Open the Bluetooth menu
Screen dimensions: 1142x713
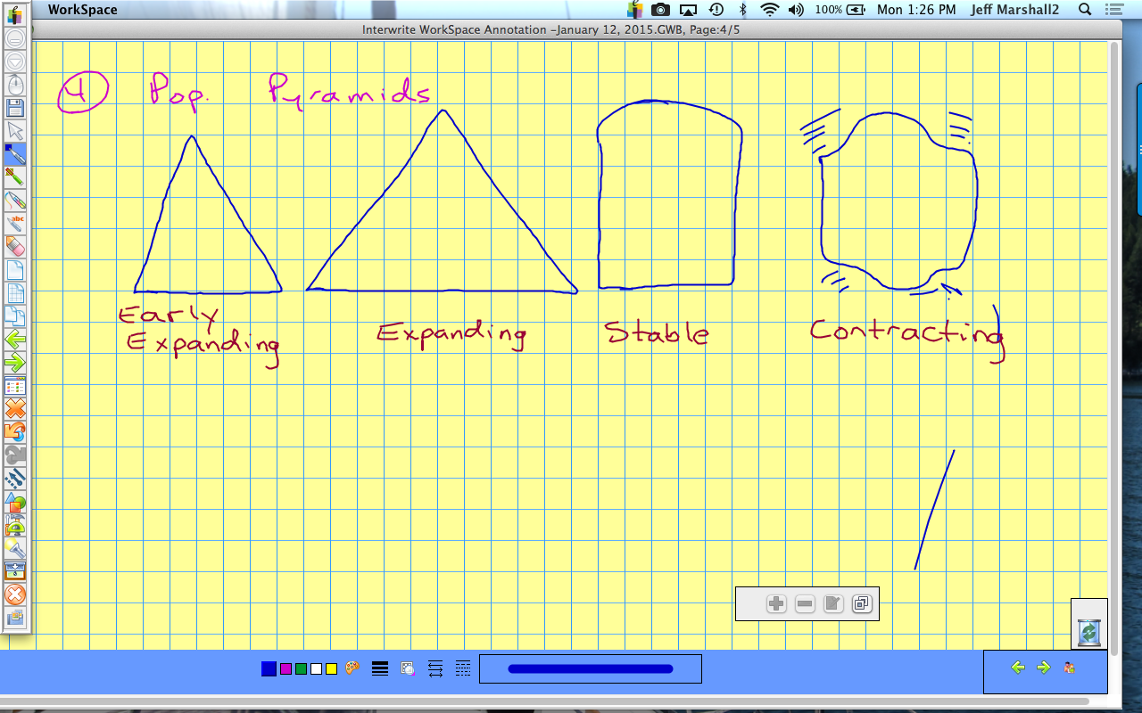(x=742, y=10)
